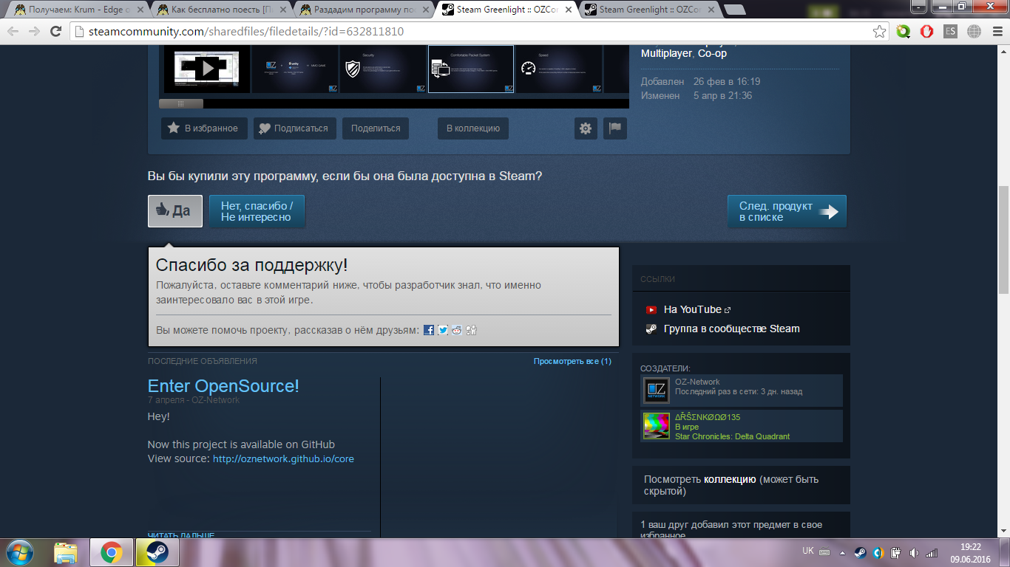Select the Security slide thumbnail
This screenshot has height=567, width=1010.
(383, 69)
